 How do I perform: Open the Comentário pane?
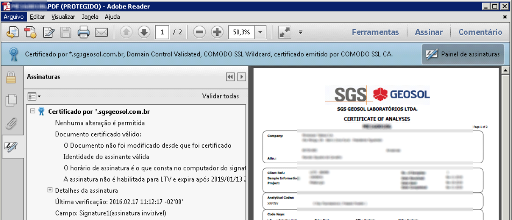[x=480, y=32]
